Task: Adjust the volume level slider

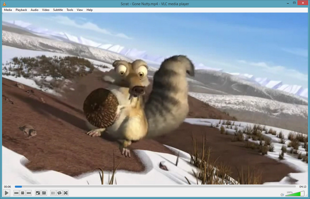Action: pos(295,193)
